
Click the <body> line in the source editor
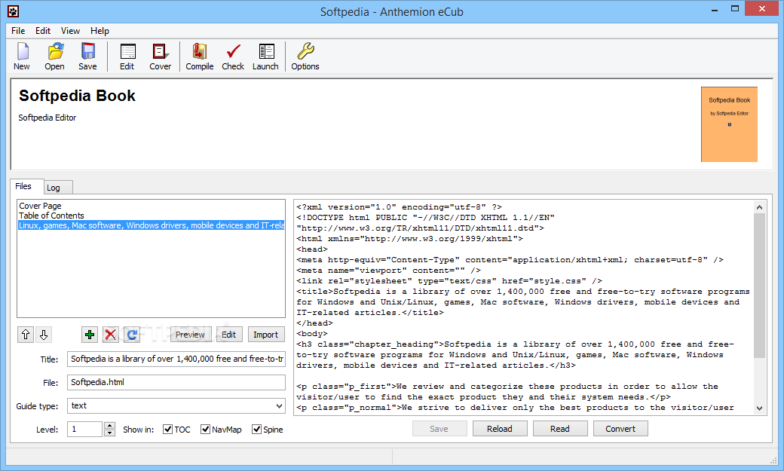312,334
